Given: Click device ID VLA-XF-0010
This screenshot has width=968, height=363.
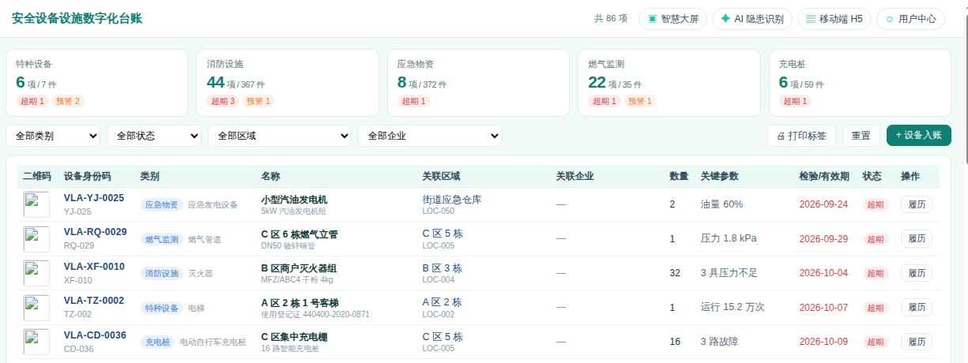Looking at the screenshot, I should 94,267.
